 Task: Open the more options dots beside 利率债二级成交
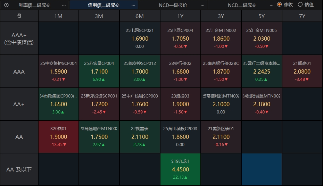point(64,5)
